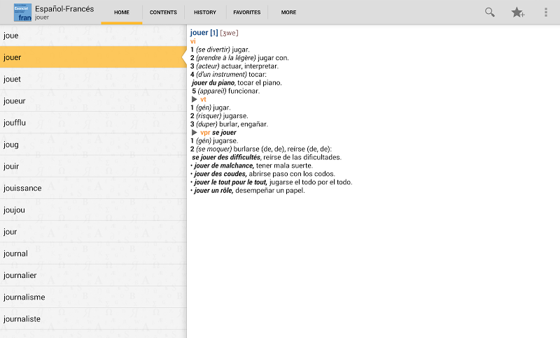Switch to the HOME tab
Screen dimensions: 560x338
coord(121,12)
